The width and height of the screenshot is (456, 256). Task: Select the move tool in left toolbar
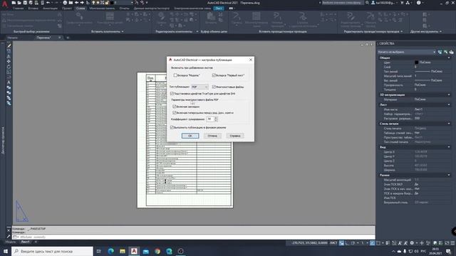coord(9,61)
